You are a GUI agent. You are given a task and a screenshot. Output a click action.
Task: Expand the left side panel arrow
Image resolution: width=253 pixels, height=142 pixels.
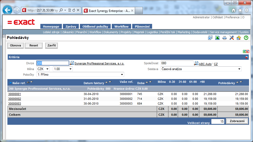(x=4, y=36)
